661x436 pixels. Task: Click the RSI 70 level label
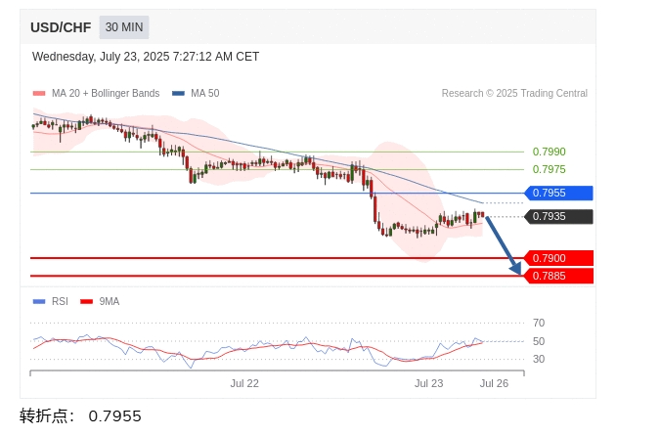click(539, 324)
